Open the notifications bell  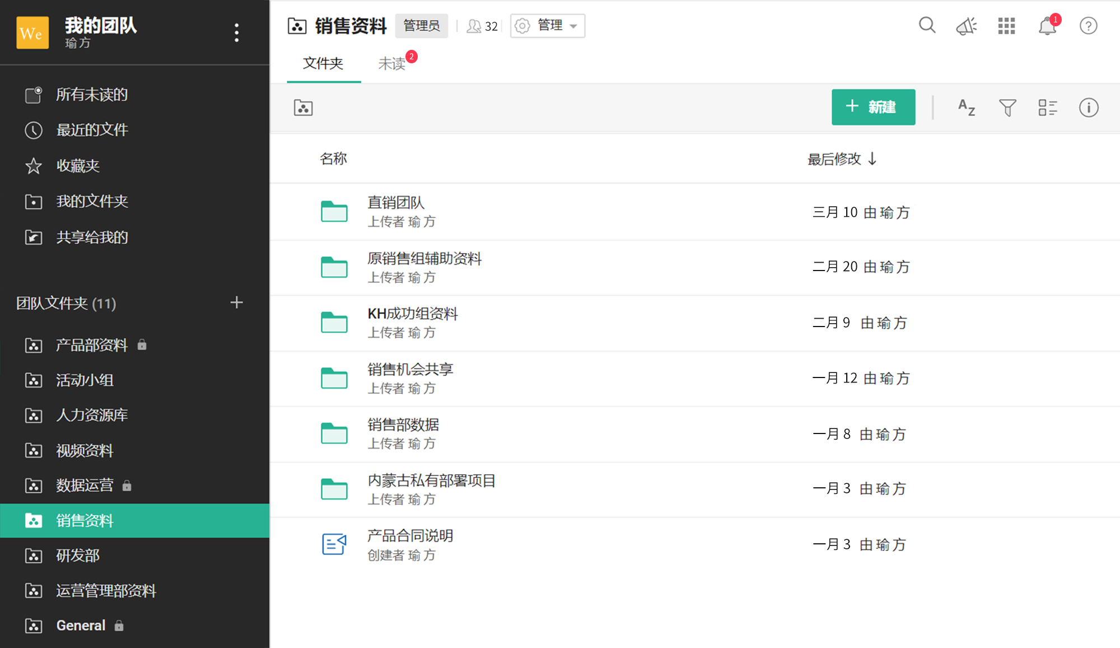[1047, 26]
